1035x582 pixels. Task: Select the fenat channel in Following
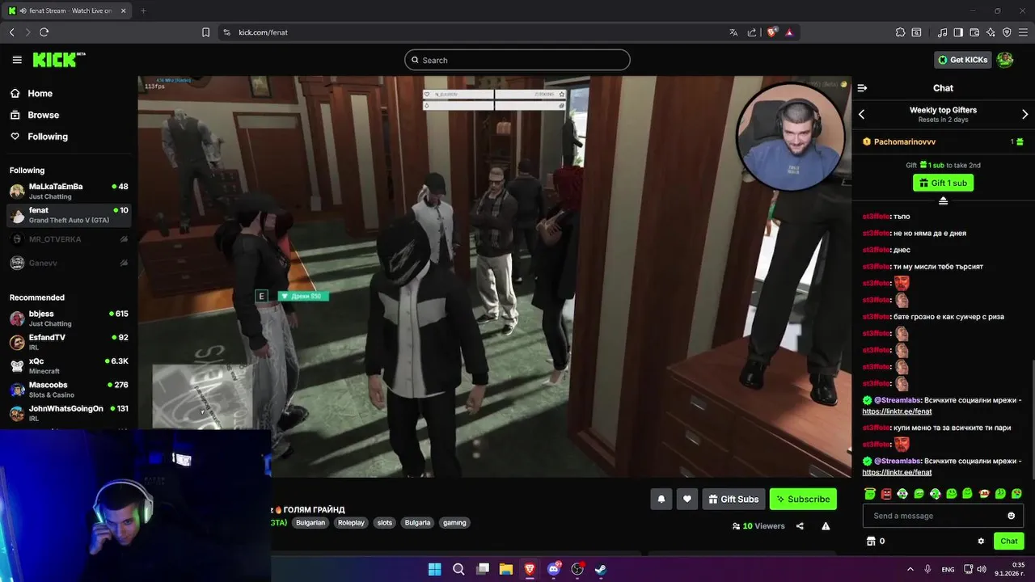69,214
